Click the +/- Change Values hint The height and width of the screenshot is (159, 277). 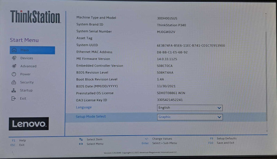tap(158, 139)
